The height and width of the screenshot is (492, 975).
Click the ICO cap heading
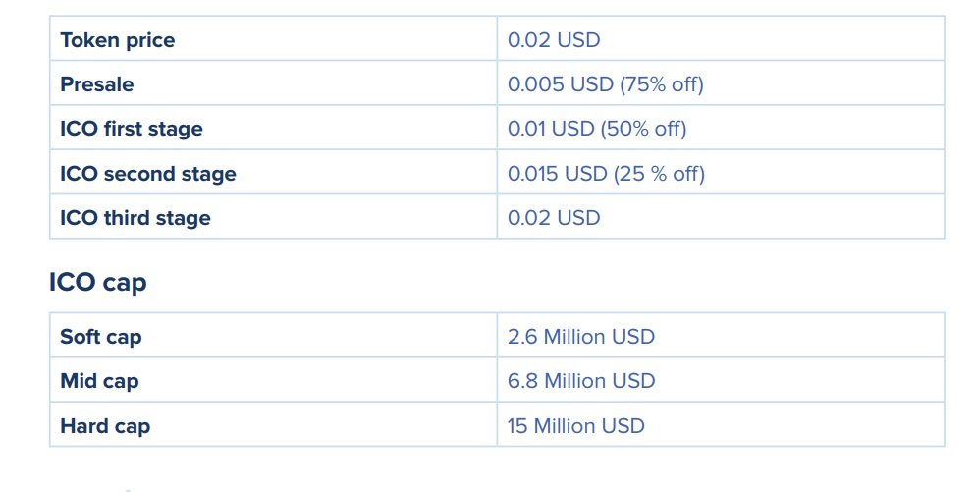[97, 283]
